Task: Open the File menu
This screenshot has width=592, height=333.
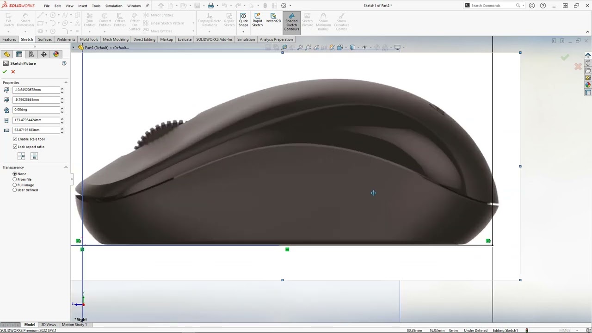Action: (47, 6)
